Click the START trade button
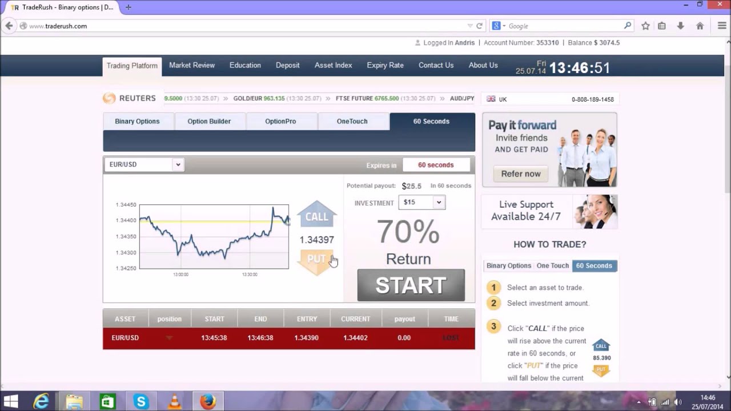This screenshot has width=731, height=411. (x=411, y=285)
